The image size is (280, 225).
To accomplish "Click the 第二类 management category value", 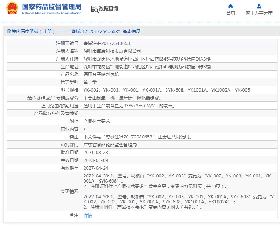I will (x=90, y=82).
